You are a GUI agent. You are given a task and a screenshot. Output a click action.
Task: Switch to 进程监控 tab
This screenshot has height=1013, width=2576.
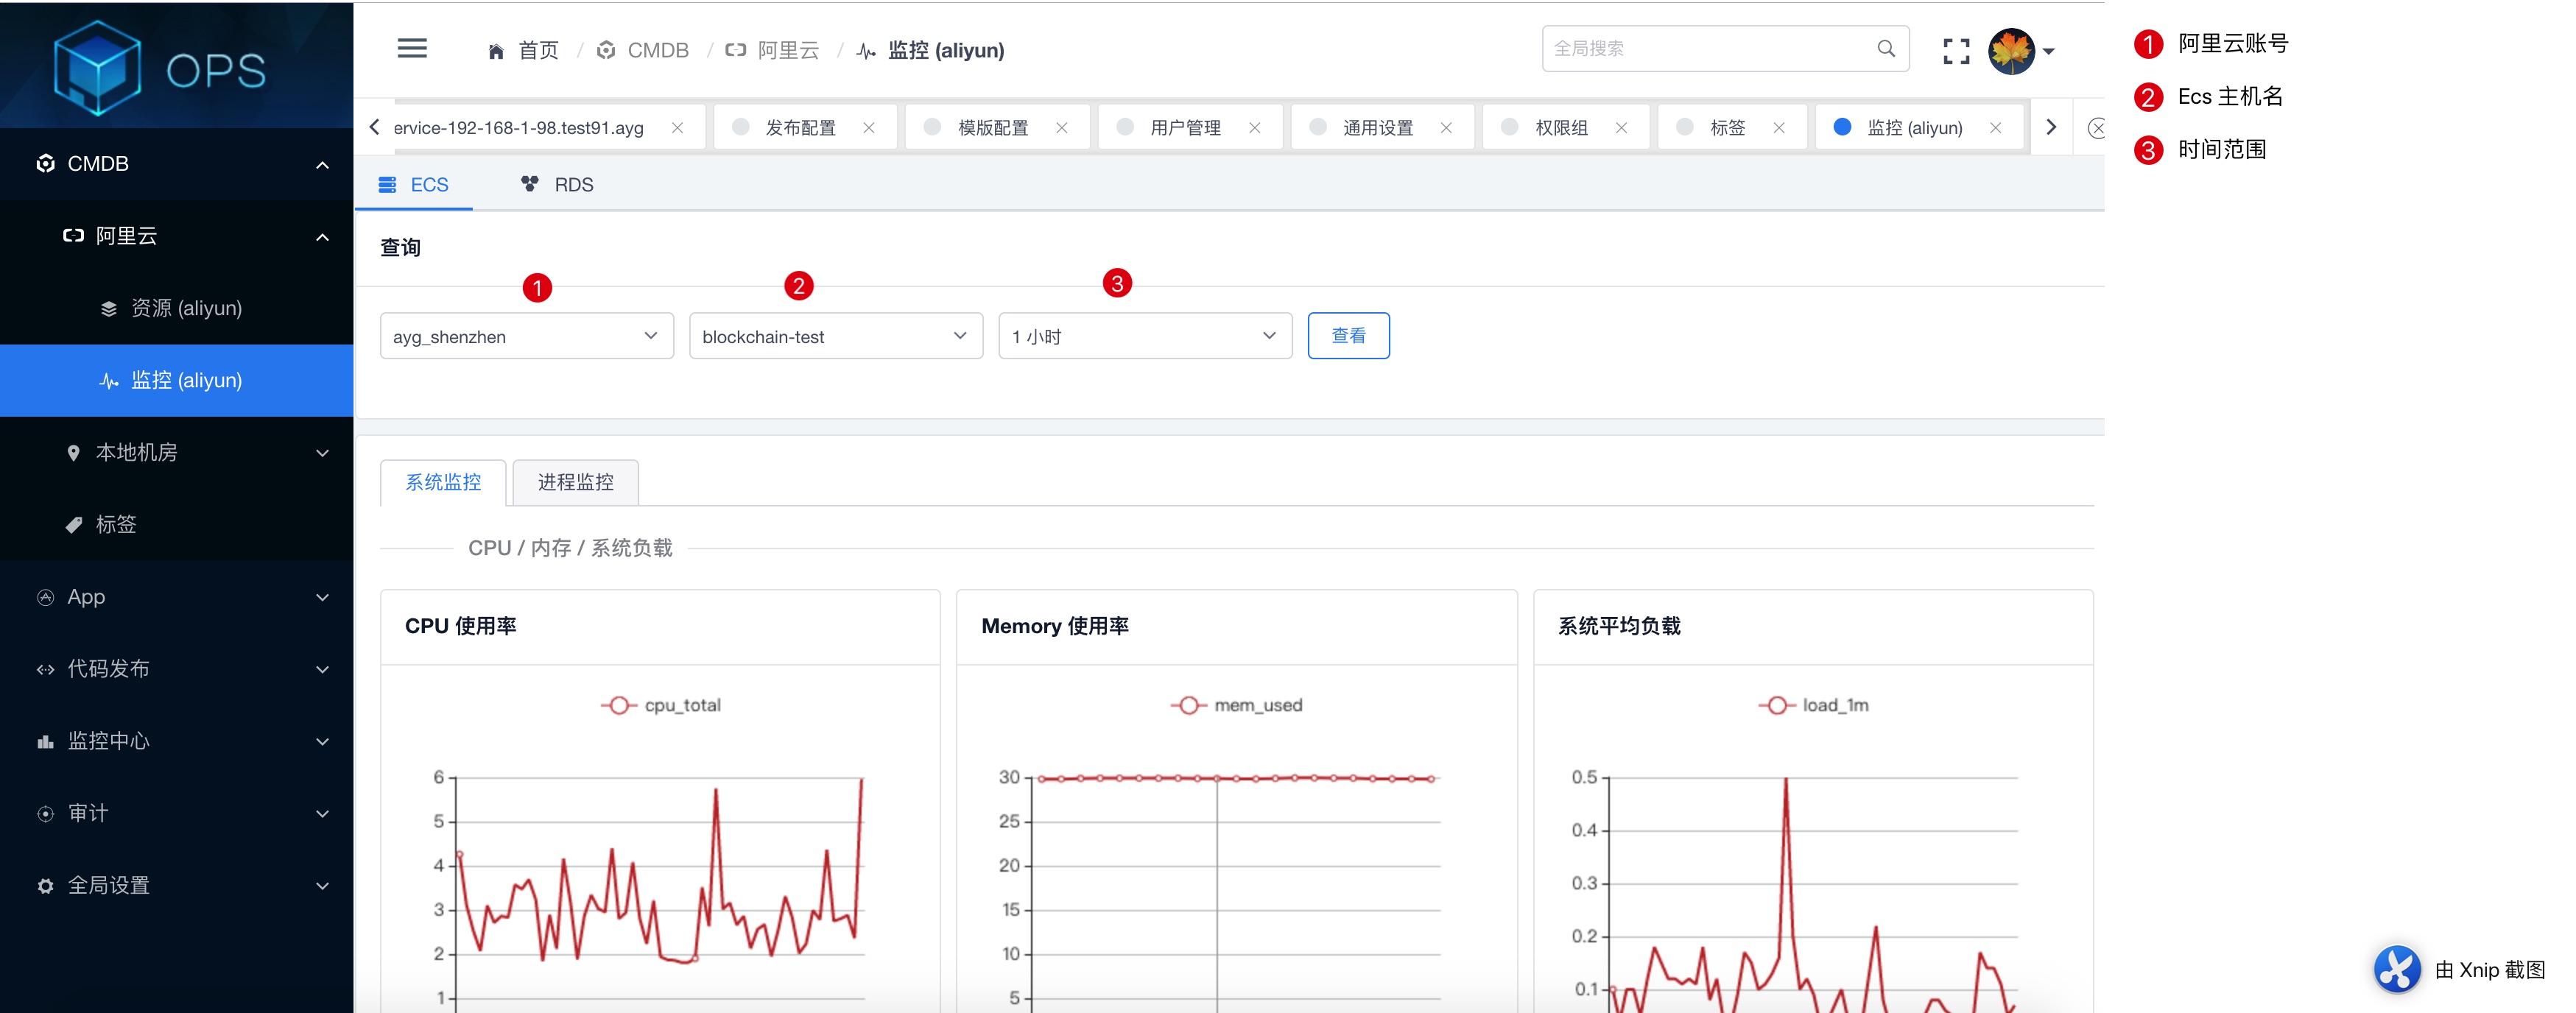(x=575, y=482)
